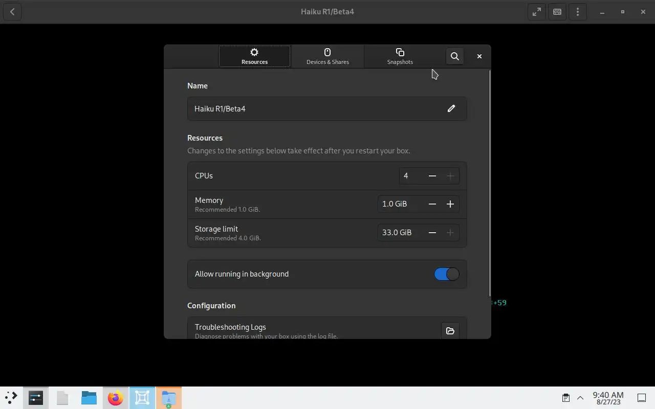655x409 pixels.
Task: Toggle Allow running in background
Action: 447,274
